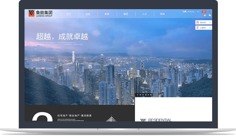
Task: Select the first red carousel dot
Action: point(137,95)
